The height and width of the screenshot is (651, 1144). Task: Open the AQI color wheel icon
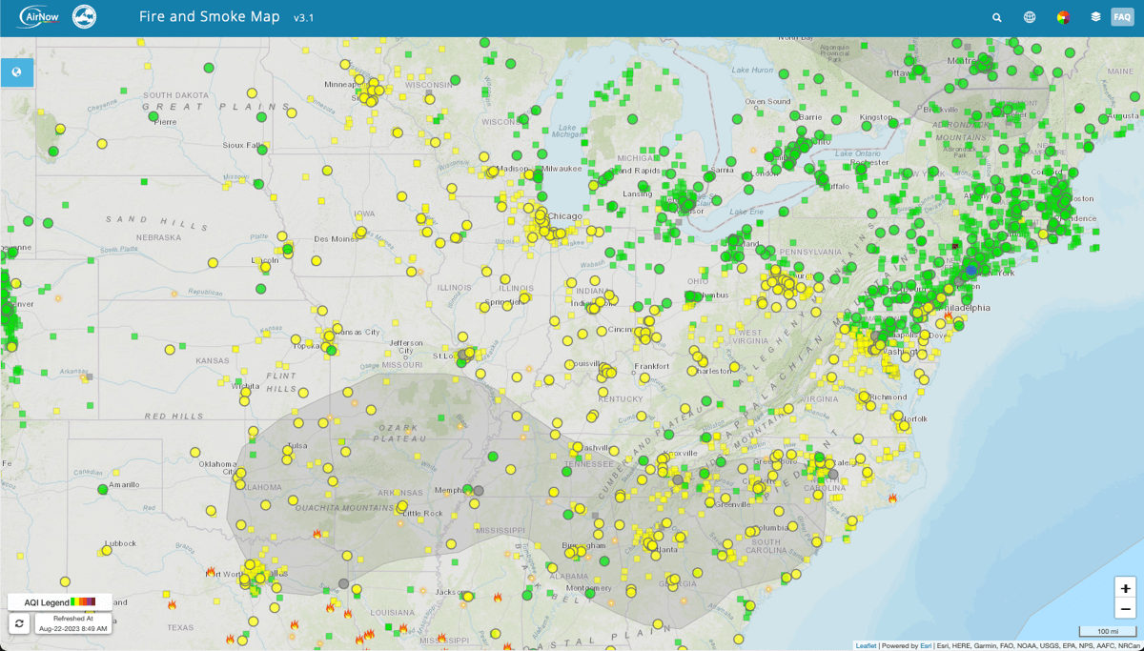(1063, 17)
